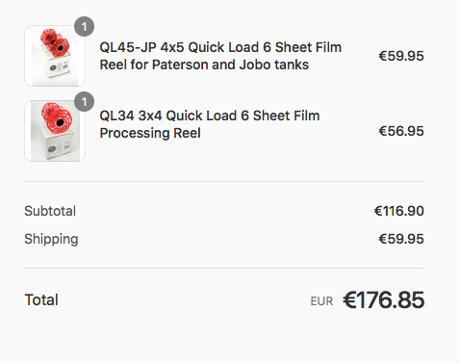Click the €59.95 price of QL45-JP reel
The image size is (460, 363).
click(x=401, y=56)
